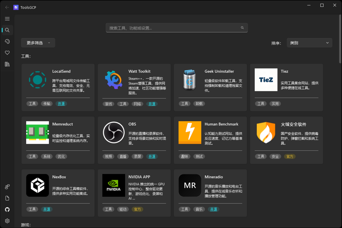The width and height of the screenshot is (342, 228).
Task: Click the 网络 tag on Watt Toolkit card
Action: [138, 104]
